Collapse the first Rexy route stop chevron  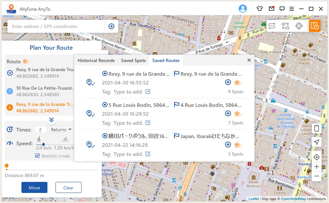tap(10, 73)
